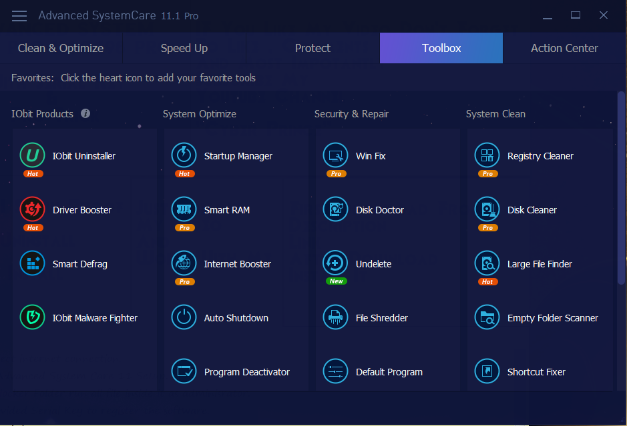Launch the Internet Booster rocket icon
Screen dimensions: 627x426
(184, 263)
